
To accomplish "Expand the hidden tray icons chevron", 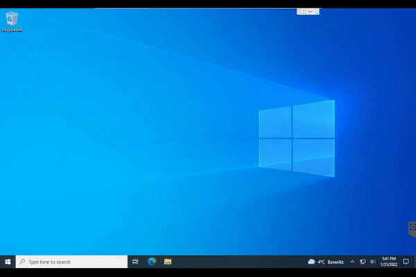I will click(x=352, y=262).
